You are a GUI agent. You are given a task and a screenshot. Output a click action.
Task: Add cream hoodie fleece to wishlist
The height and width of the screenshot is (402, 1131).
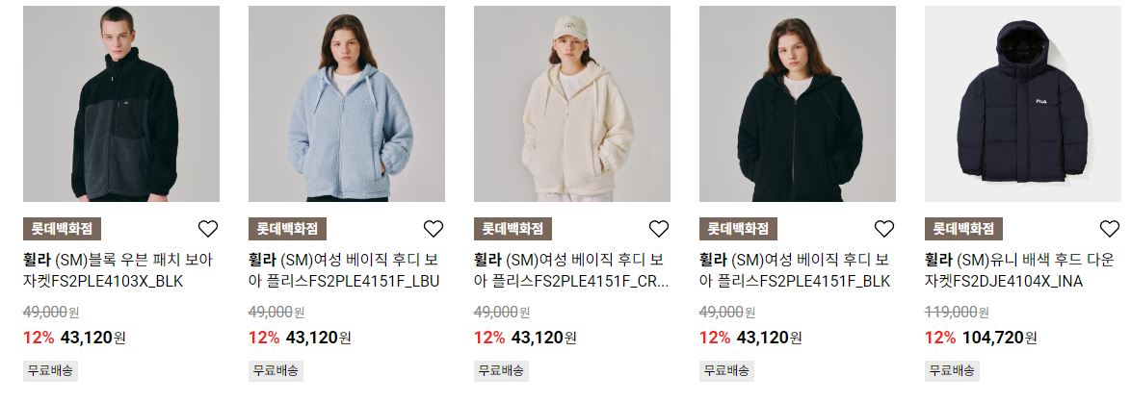[x=659, y=229]
